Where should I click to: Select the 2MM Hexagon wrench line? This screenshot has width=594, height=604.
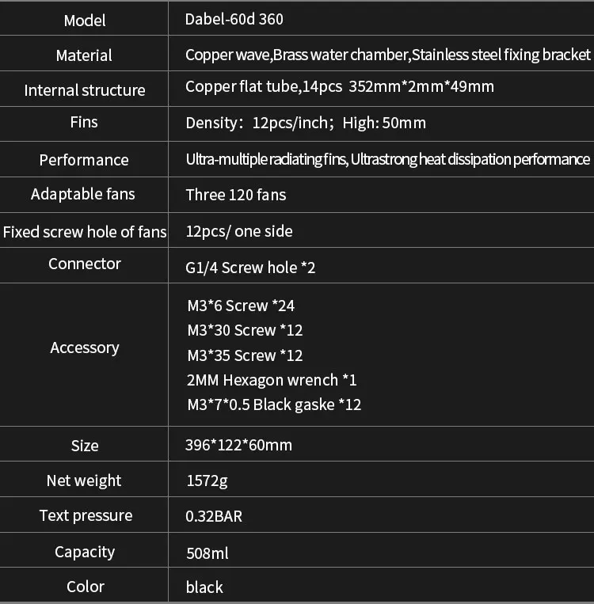pyautogui.click(x=272, y=380)
